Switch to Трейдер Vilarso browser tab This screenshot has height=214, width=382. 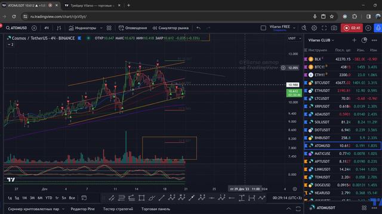tap(93, 5)
